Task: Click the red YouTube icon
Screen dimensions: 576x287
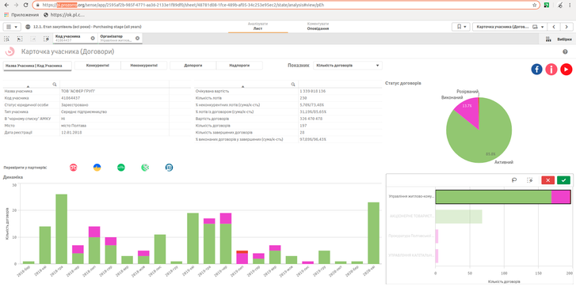Action: click(x=566, y=69)
